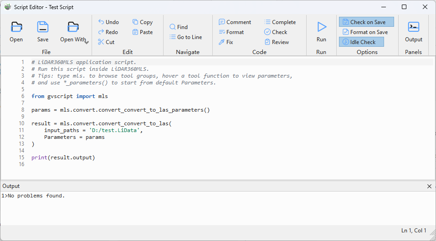Screen dimensions: 436x241
Task: Maximize the Script Editor window
Action: coord(404,7)
